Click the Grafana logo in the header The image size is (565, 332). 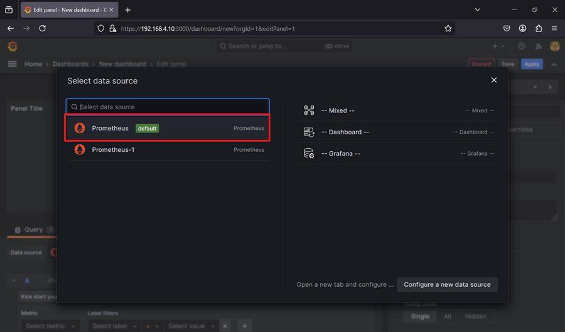13,46
